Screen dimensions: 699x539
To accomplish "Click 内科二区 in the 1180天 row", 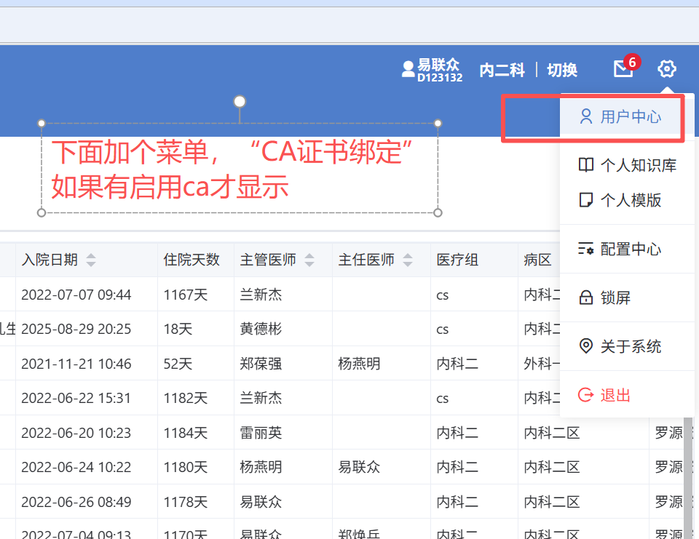I will [x=552, y=467].
